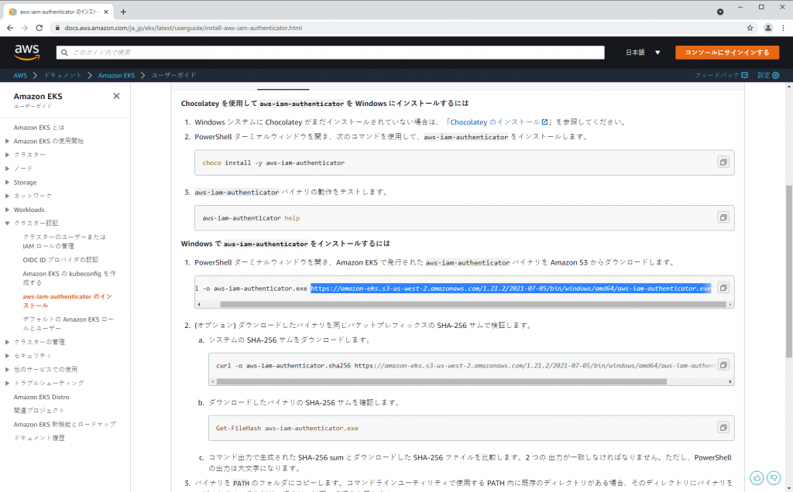Click right scroll arrow of sha256 code block
793x492 pixels.
pos(730,381)
